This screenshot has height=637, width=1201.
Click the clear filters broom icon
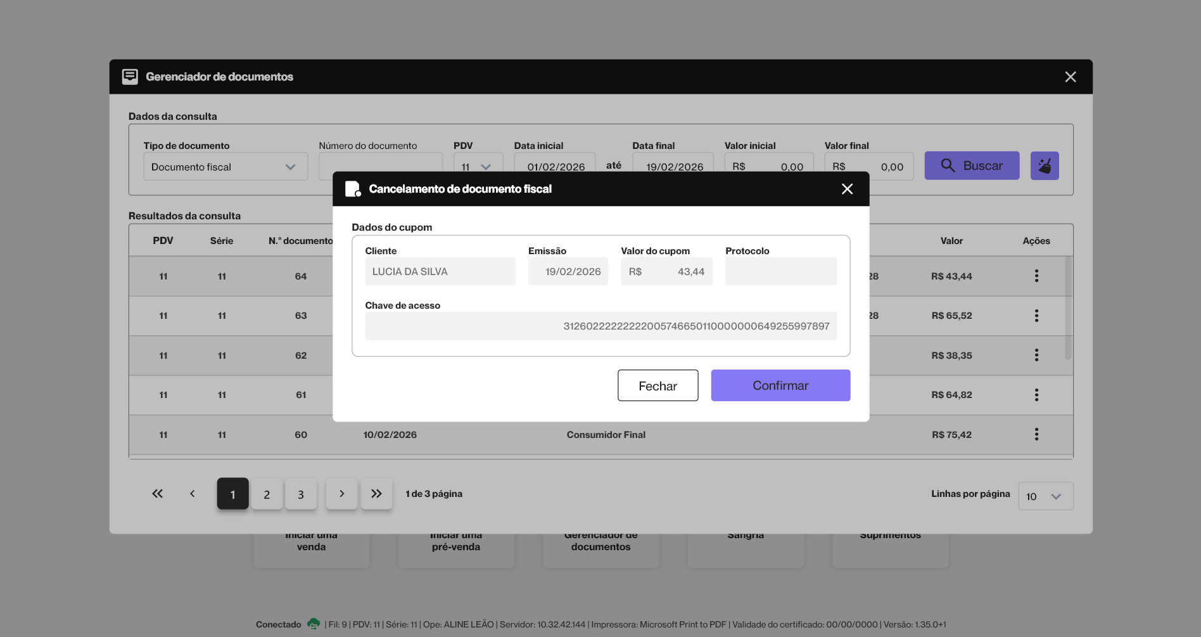click(x=1044, y=166)
